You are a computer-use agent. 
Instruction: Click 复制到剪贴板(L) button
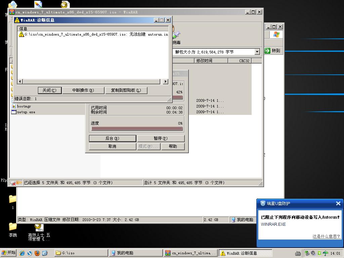pyautogui.click(x=126, y=90)
